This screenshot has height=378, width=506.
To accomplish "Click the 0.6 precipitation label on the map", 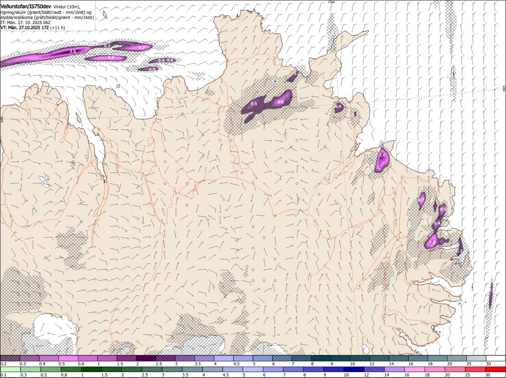I will pyautogui.click(x=281, y=102).
